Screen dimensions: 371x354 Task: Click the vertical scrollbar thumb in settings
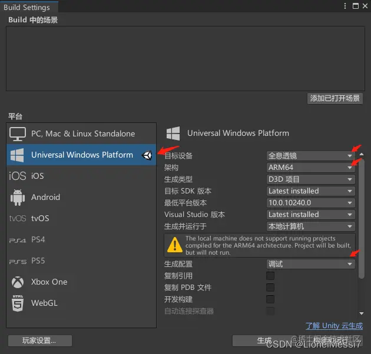362,219
